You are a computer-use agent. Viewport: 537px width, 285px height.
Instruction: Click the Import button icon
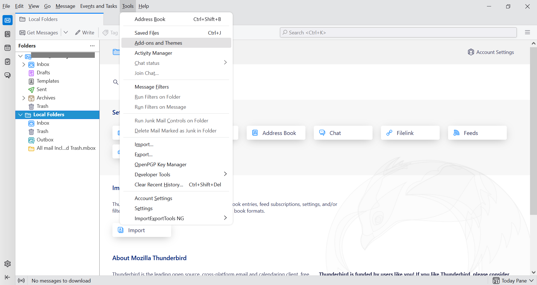point(121,230)
